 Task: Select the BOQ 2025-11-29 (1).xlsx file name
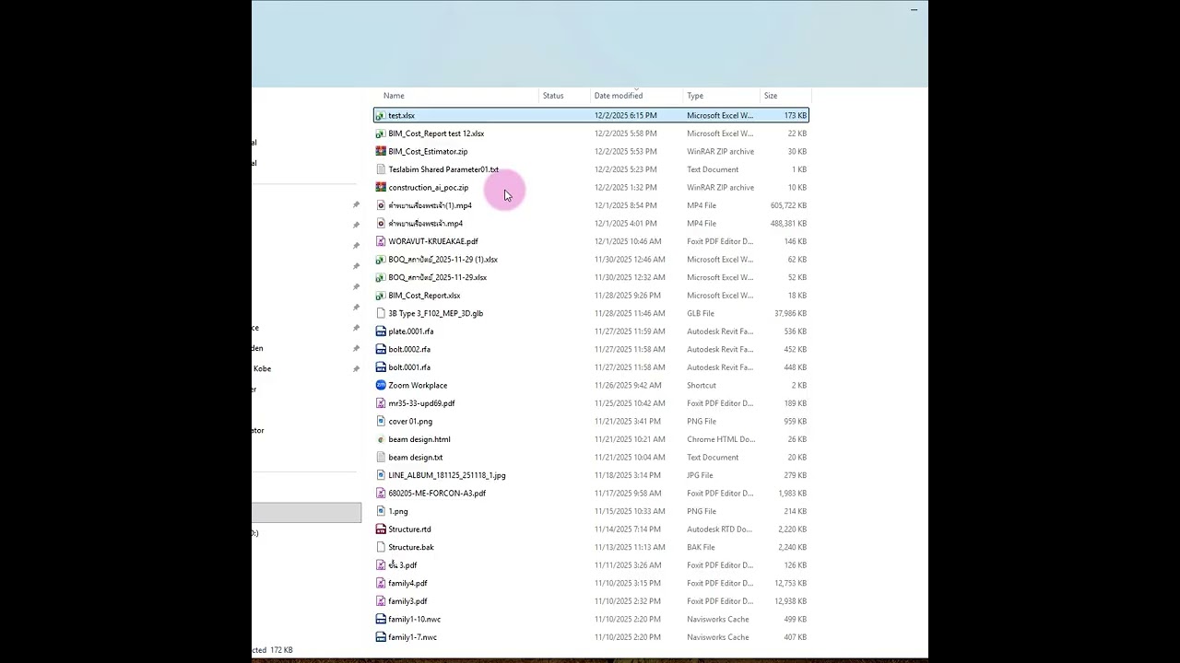[x=442, y=260]
